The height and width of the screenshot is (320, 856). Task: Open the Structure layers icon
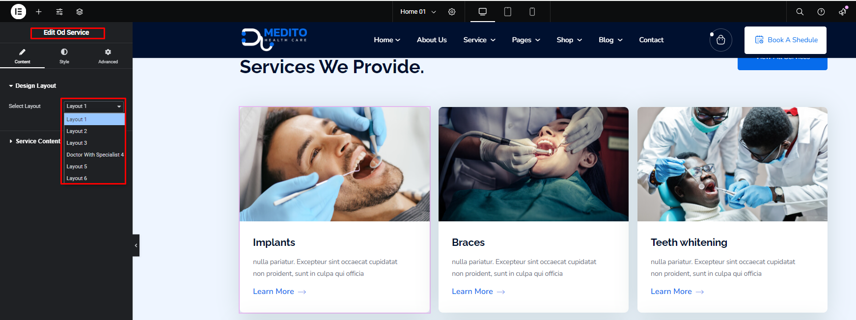[80, 12]
